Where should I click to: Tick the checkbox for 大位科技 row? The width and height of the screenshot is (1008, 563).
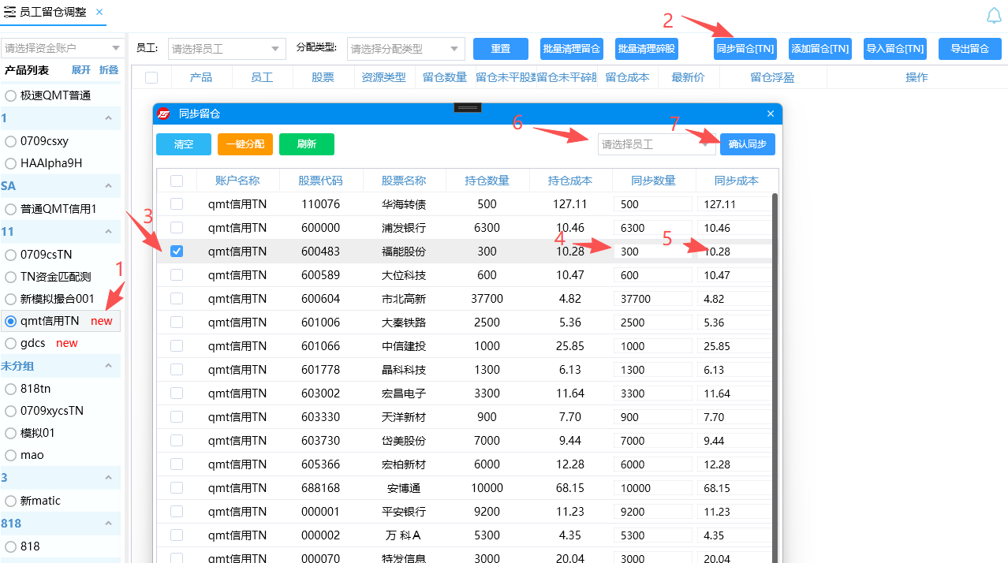[177, 275]
